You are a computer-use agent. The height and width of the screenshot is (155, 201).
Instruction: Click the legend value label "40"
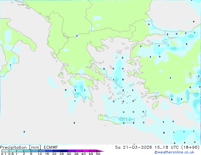pos(83,154)
